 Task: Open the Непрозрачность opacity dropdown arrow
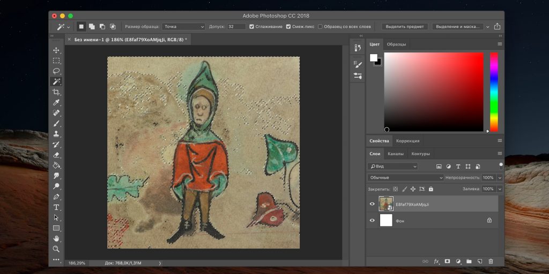pos(500,177)
